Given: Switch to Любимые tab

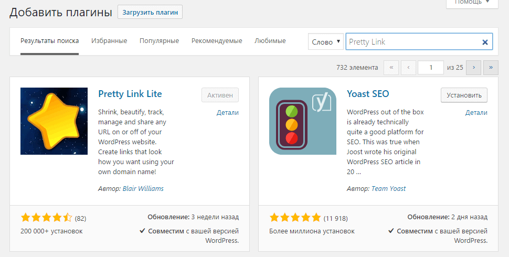Looking at the screenshot, I should pos(270,41).
